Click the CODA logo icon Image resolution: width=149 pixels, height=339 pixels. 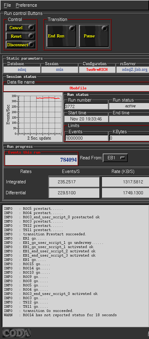click(x=16, y=333)
